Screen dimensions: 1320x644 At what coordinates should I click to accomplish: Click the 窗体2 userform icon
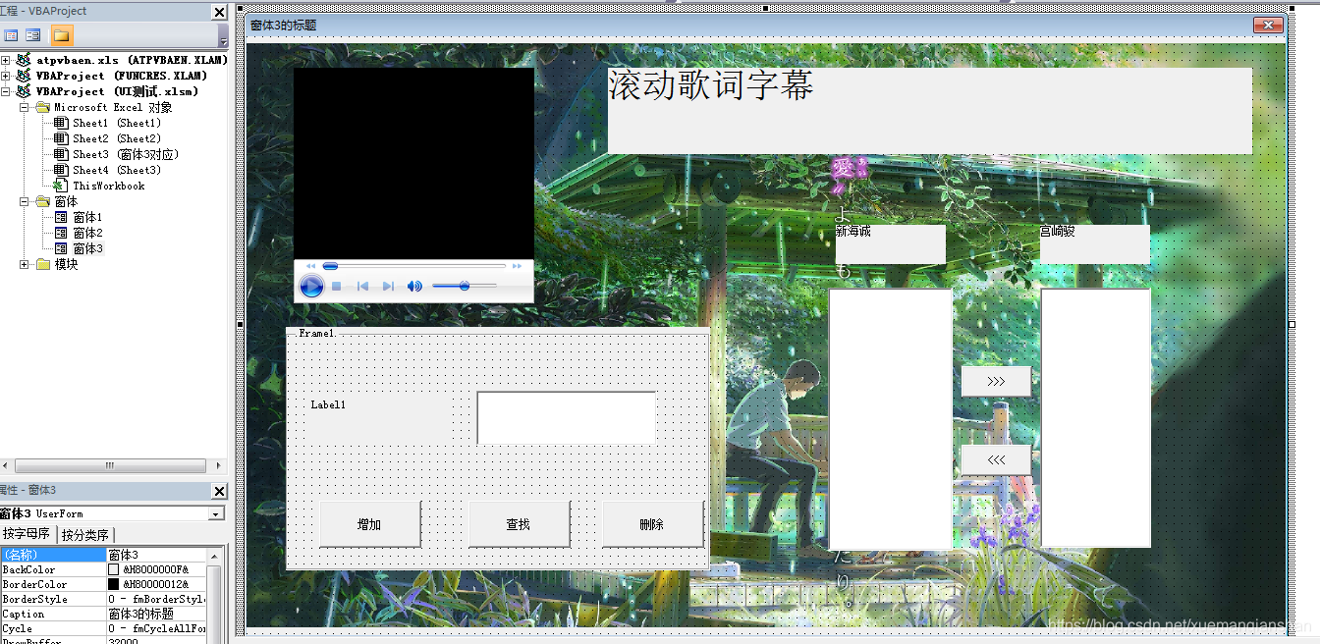[x=61, y=233]
